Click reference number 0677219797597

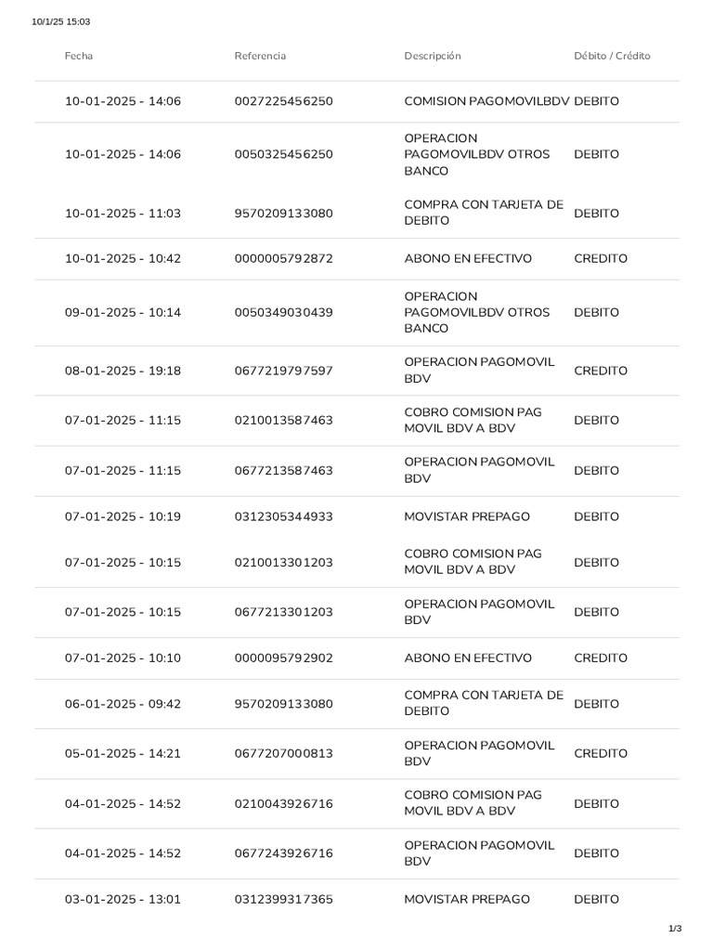coord(283,371)
